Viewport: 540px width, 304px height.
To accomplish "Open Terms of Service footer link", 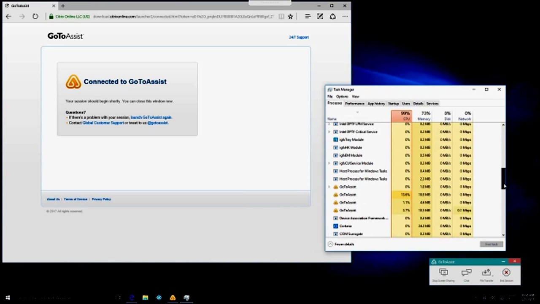I will click(76, 199).
